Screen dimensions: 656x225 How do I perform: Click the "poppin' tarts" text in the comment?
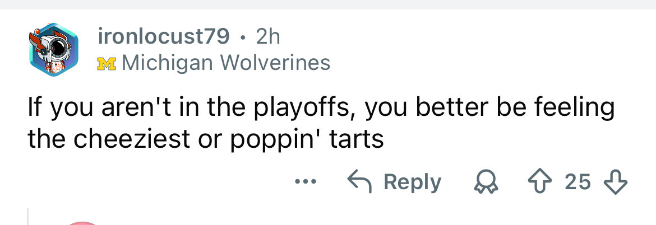307,140
